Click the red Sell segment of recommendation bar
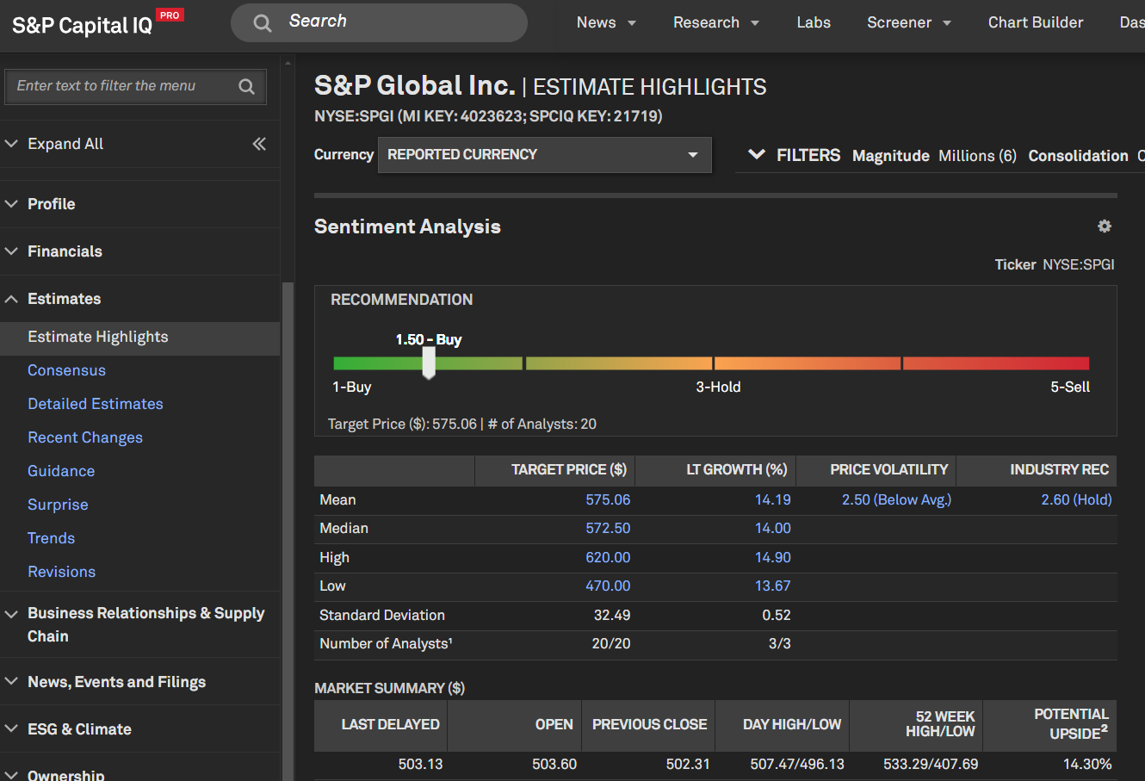The image size is (1145, 781). 996,363
